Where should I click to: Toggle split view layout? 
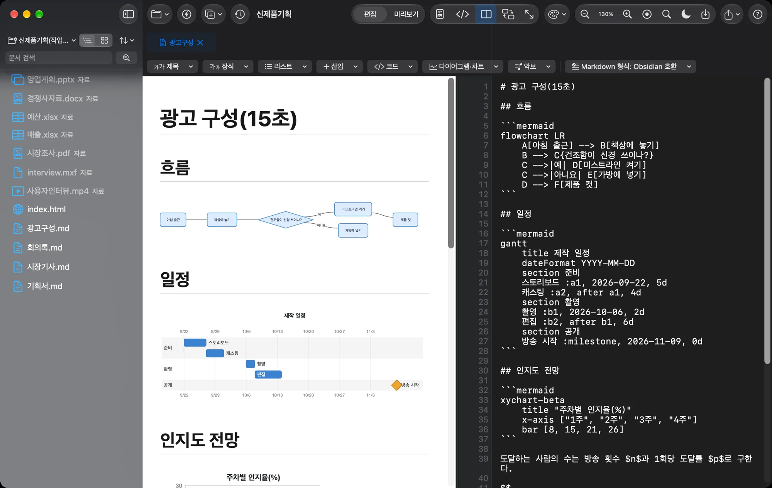486,14
